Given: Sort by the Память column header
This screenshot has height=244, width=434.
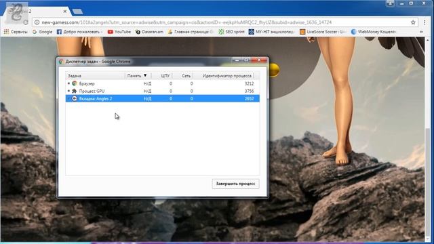Looking at the screenshot, I should click(138, 75).
